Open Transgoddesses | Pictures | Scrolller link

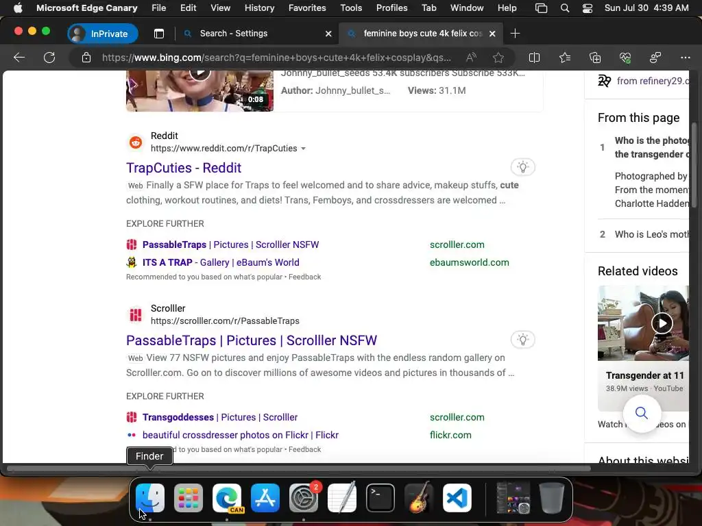pyautogui.click(x=220, y=417)
